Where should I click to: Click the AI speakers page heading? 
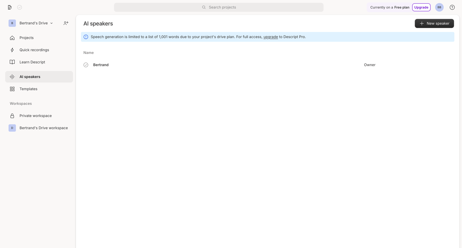(x=98, y=23)
